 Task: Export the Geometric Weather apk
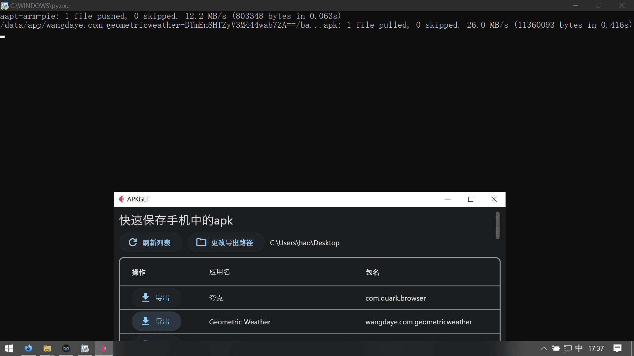click(x=156, y=321)
